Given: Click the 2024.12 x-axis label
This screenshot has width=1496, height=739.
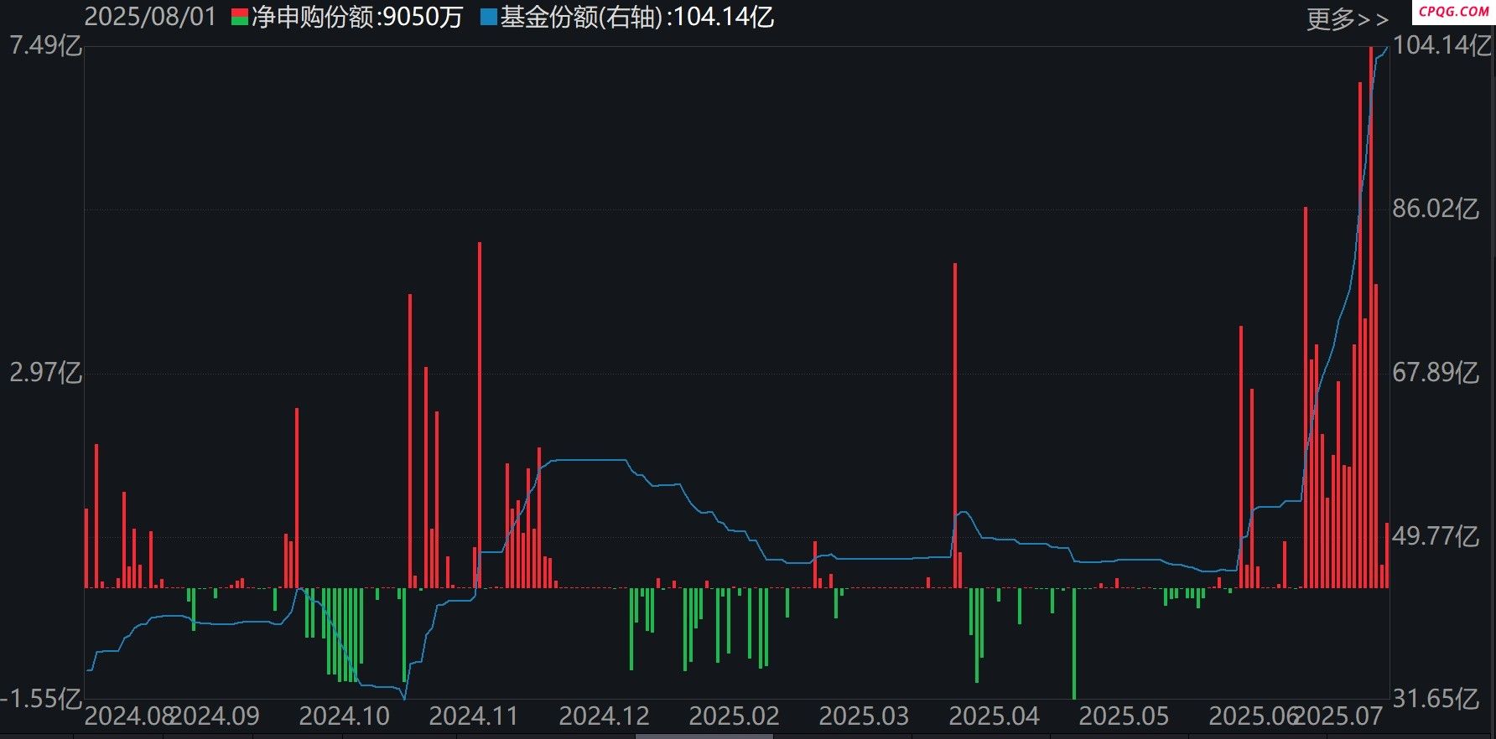Looking at the screenshot, I should [x=605, y=716].
